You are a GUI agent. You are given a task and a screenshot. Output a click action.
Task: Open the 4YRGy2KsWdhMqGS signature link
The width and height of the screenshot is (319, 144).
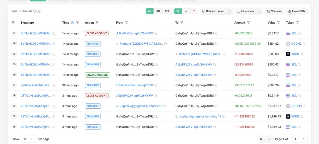(x=36, y=85)
